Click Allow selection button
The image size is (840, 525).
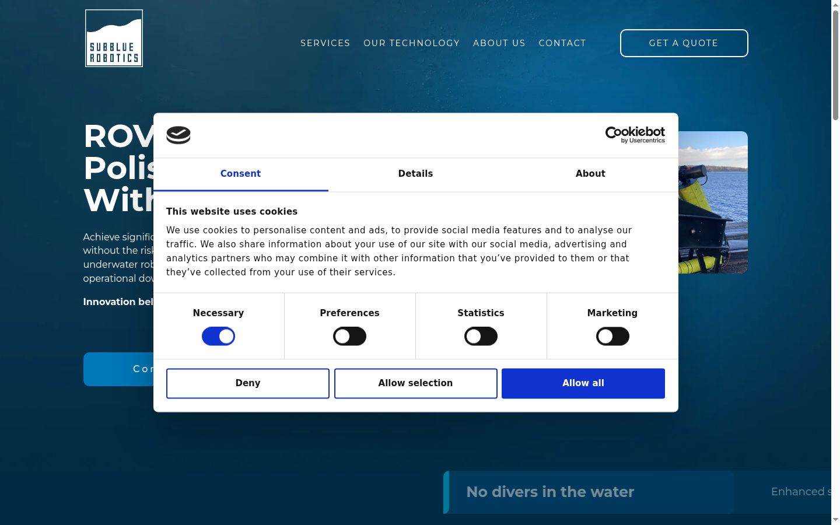[x=415, y=383]
